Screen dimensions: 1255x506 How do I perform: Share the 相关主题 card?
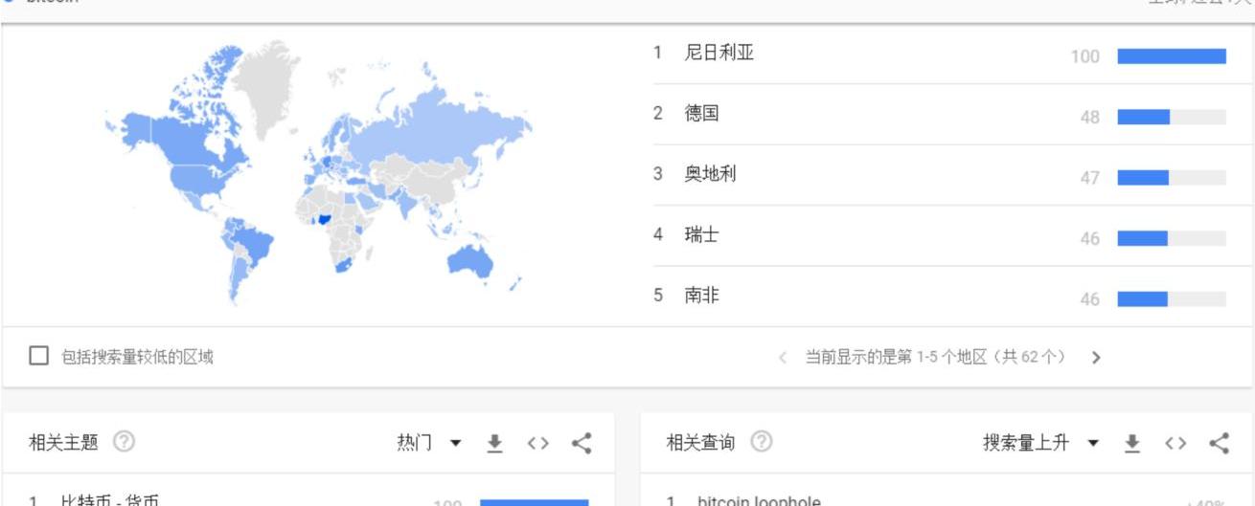coord(582,443)
